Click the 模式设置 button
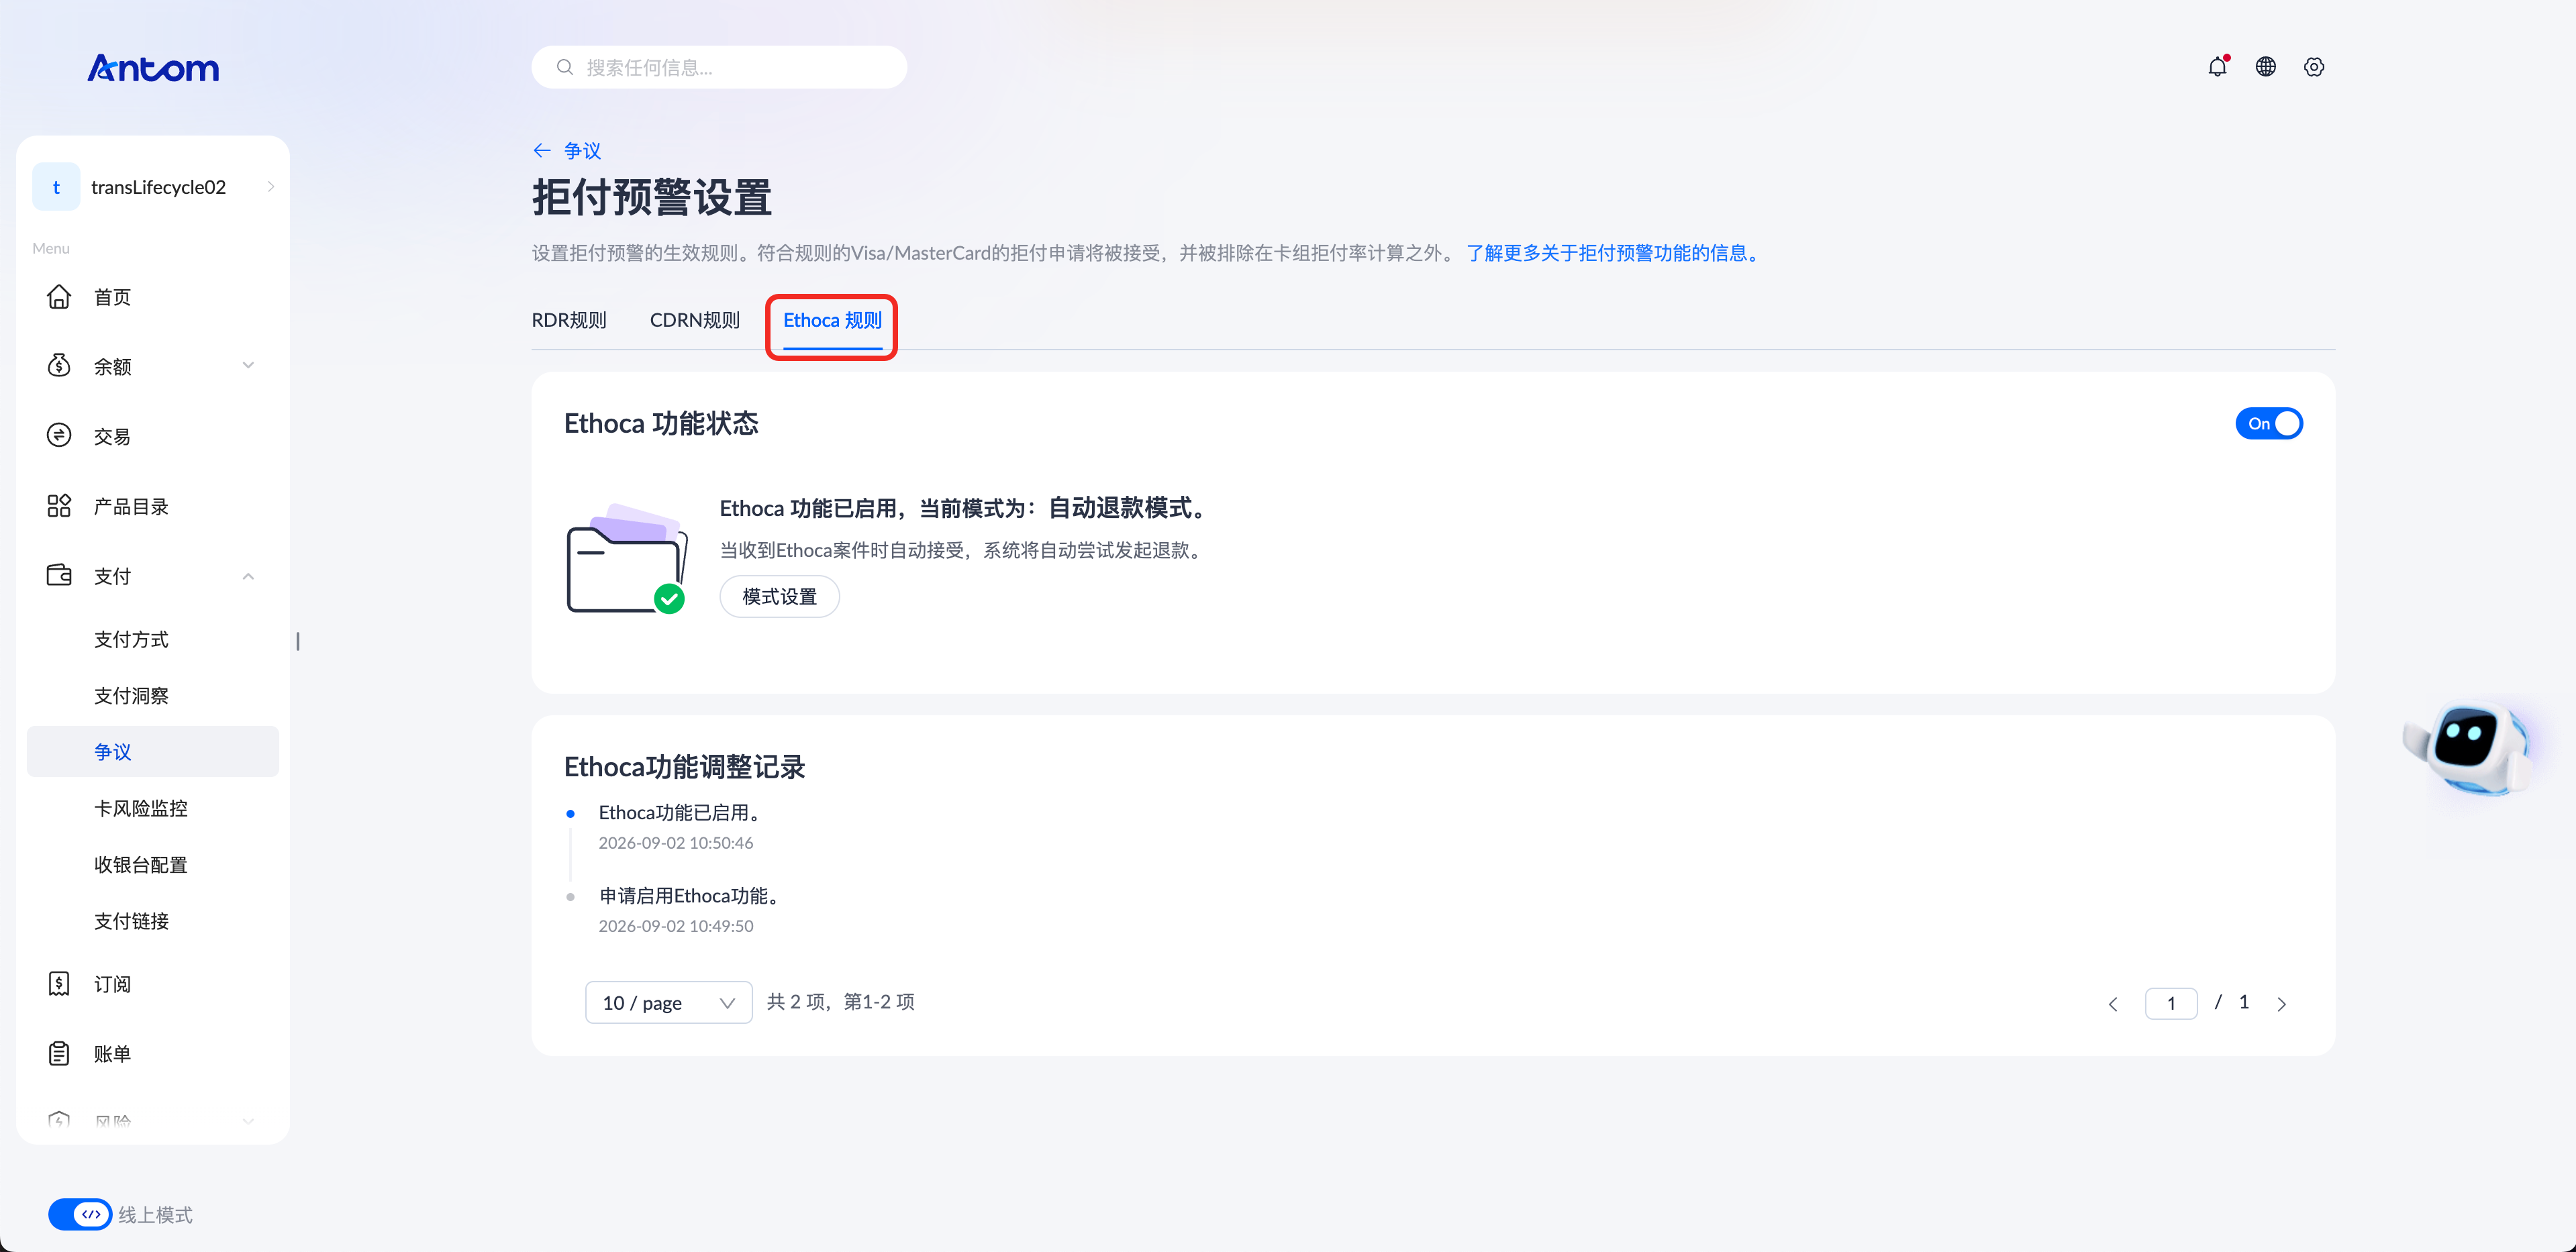The width and height of the screenshot is (2576, 1252). [x=779, y=597]
